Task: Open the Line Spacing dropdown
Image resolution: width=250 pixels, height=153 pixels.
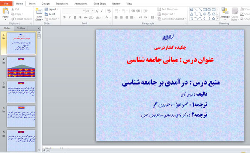Action: tap(145, 11)
